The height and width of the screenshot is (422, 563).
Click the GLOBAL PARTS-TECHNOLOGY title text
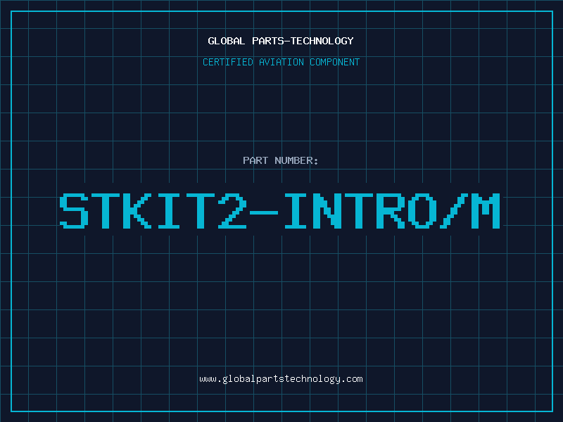[x=281, y=41]
